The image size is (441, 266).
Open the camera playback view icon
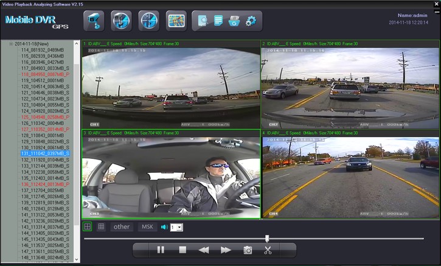[94, 21]
